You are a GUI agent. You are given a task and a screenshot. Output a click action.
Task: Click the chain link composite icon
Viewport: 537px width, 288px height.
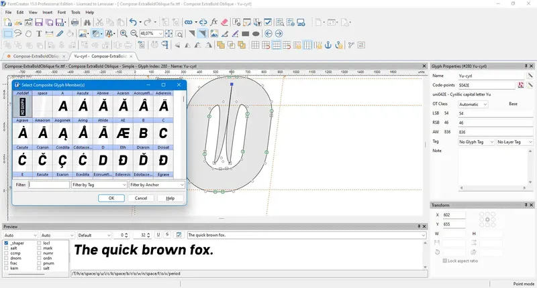(x=188, y=23)
